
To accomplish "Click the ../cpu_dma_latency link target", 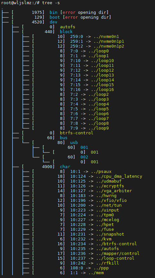I will (x=119, y=176).
